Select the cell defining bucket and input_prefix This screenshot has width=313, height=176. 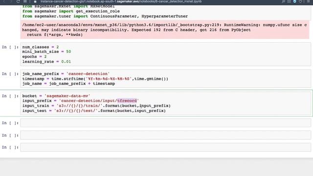(165, 103)
